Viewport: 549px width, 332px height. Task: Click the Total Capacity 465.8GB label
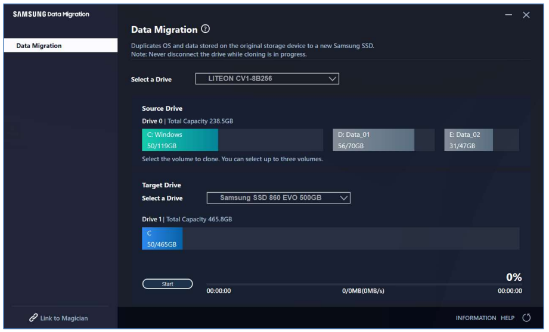click(199, 220)
